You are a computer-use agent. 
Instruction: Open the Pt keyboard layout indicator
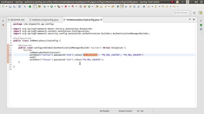coord(187,2)
